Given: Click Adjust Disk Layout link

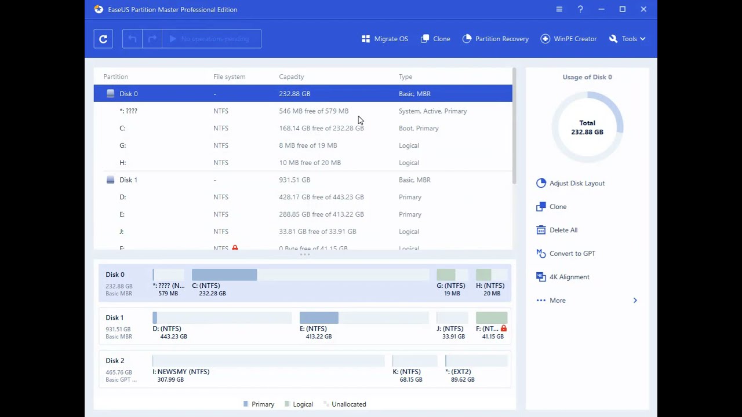Looking at the screenshot, I should [x=577, y=183].
